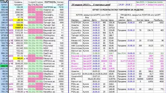The height and width of the screenshot is (93, 166).
Task: Select the 57,535 Мечел sale price cell
Action: (150, 41)
